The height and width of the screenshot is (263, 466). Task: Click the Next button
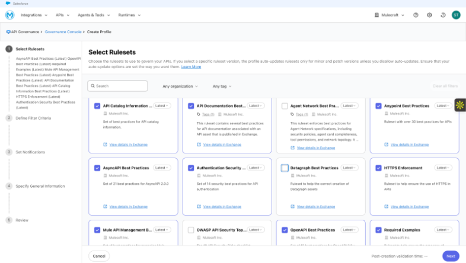(x=451, y=256)
